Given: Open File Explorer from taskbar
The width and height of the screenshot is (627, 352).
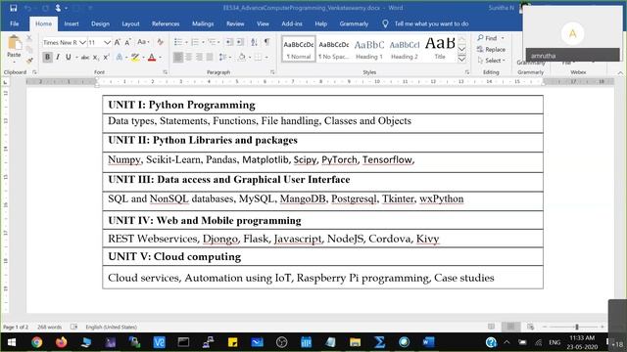Looking at the screenshot, I should [x=355, y=342].
